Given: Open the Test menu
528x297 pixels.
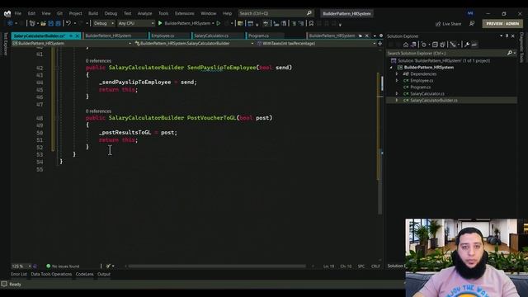Looking at the screenshot, I should coord(127,13).
